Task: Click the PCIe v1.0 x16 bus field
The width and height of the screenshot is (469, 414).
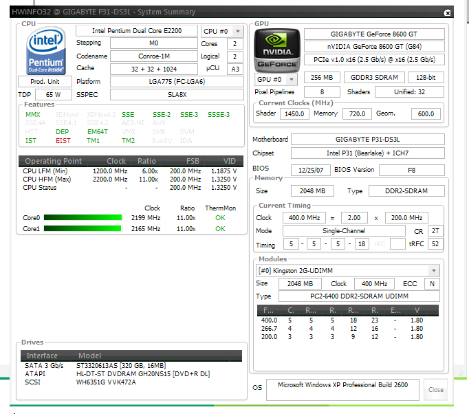Action: [x=374, y=60]
